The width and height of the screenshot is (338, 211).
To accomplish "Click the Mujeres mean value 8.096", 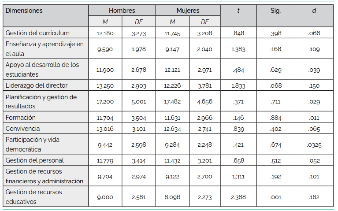I will coord(172,197).
